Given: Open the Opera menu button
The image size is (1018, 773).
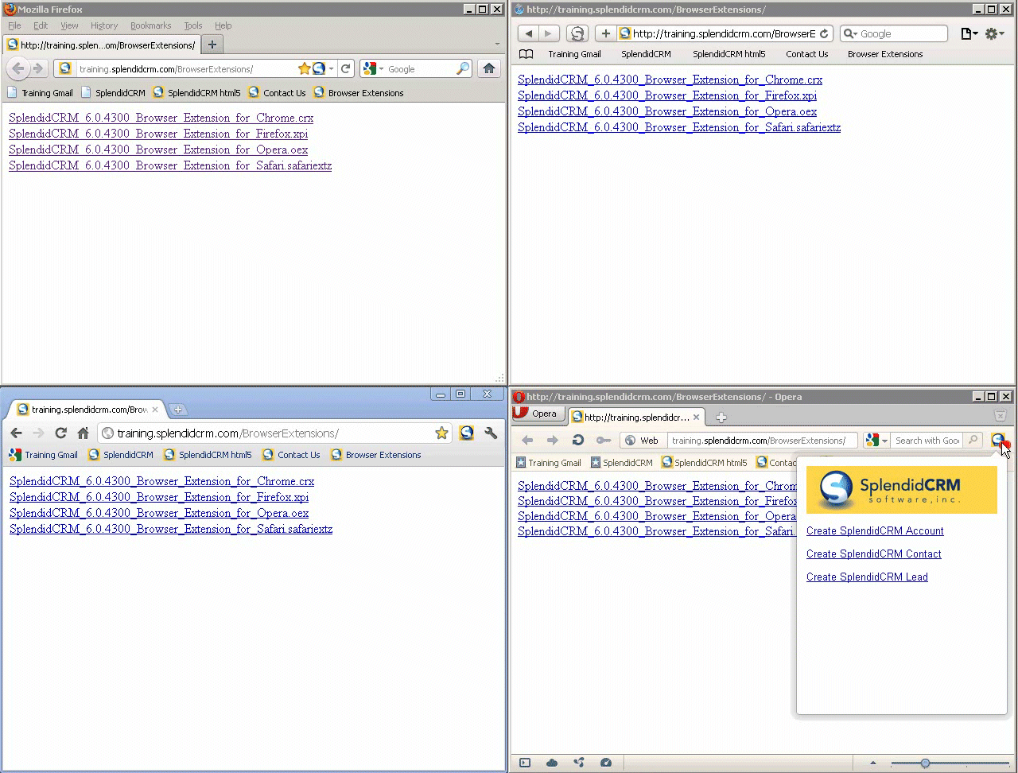Looking at the screenshot, I should coord(537,414).
